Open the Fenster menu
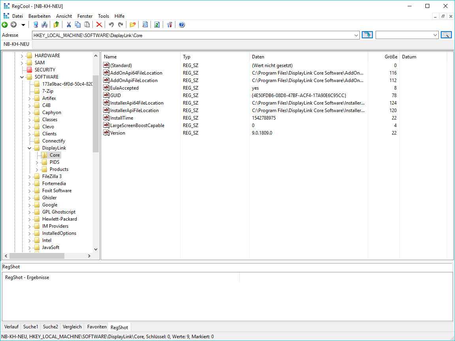This screenshot has width=455, height=341. pyautogui.click(x=85, y=16)
